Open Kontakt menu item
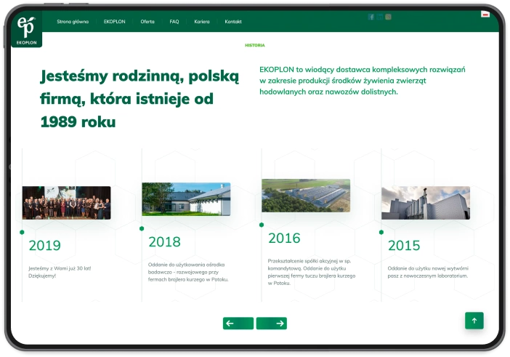The width and height of the screenshot is (510, 357). coord(233,22)
